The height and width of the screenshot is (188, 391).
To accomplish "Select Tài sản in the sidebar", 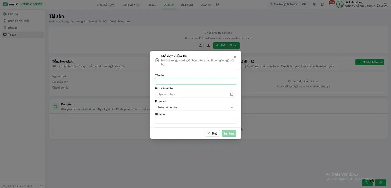I will (x=23, y=35).
